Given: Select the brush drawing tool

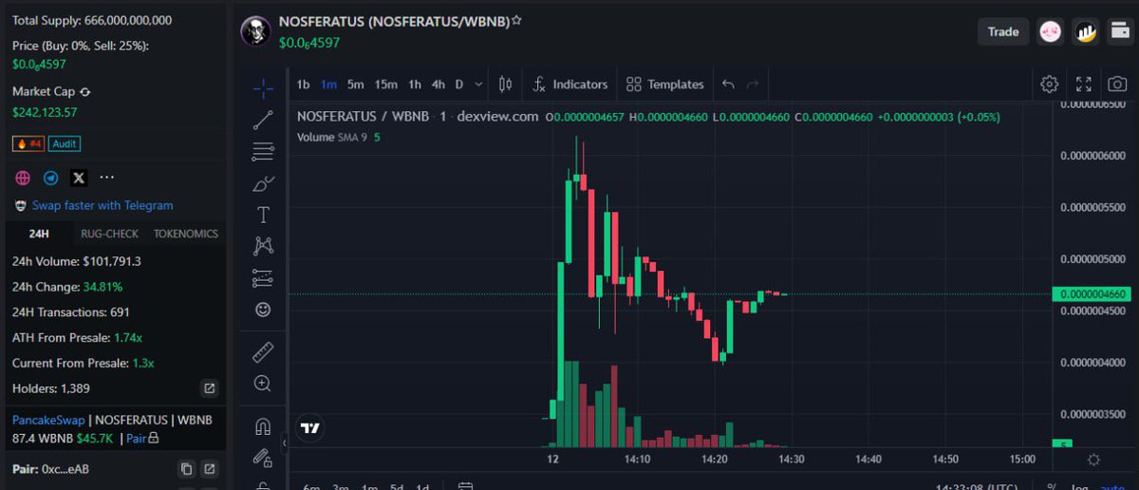Looking at the screenshot, I should [263, 183].
